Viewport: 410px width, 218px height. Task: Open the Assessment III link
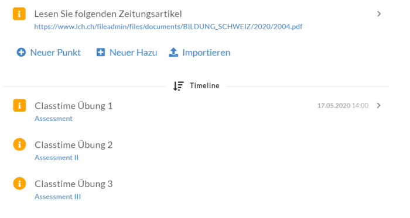[x=58, y=196]
